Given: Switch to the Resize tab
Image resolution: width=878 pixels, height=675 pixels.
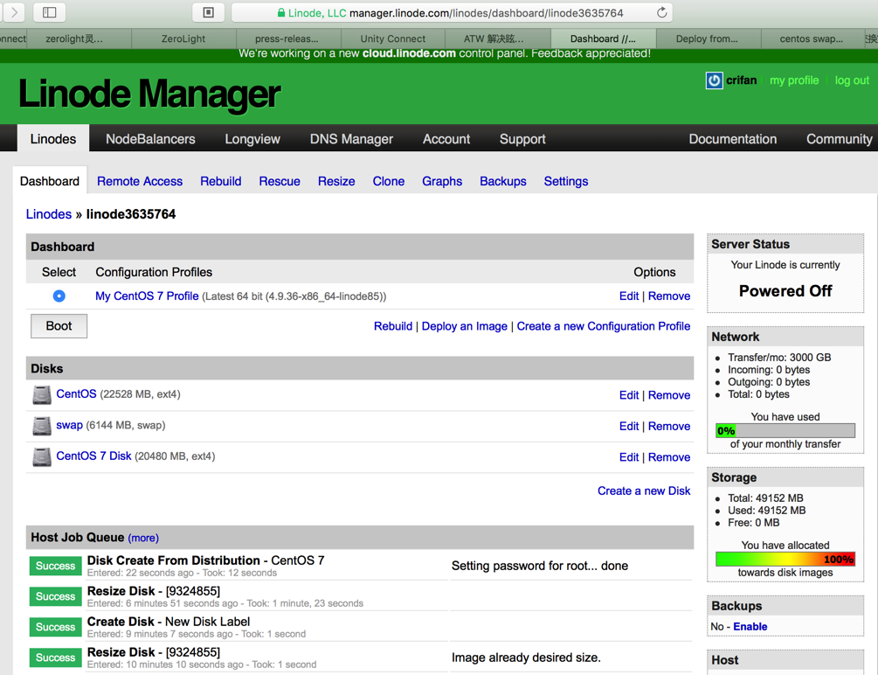Looking at the screenshot, I should (x=336, y=181).
